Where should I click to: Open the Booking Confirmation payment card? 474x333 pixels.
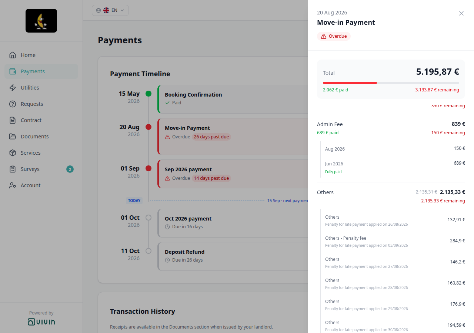point(233,99)
